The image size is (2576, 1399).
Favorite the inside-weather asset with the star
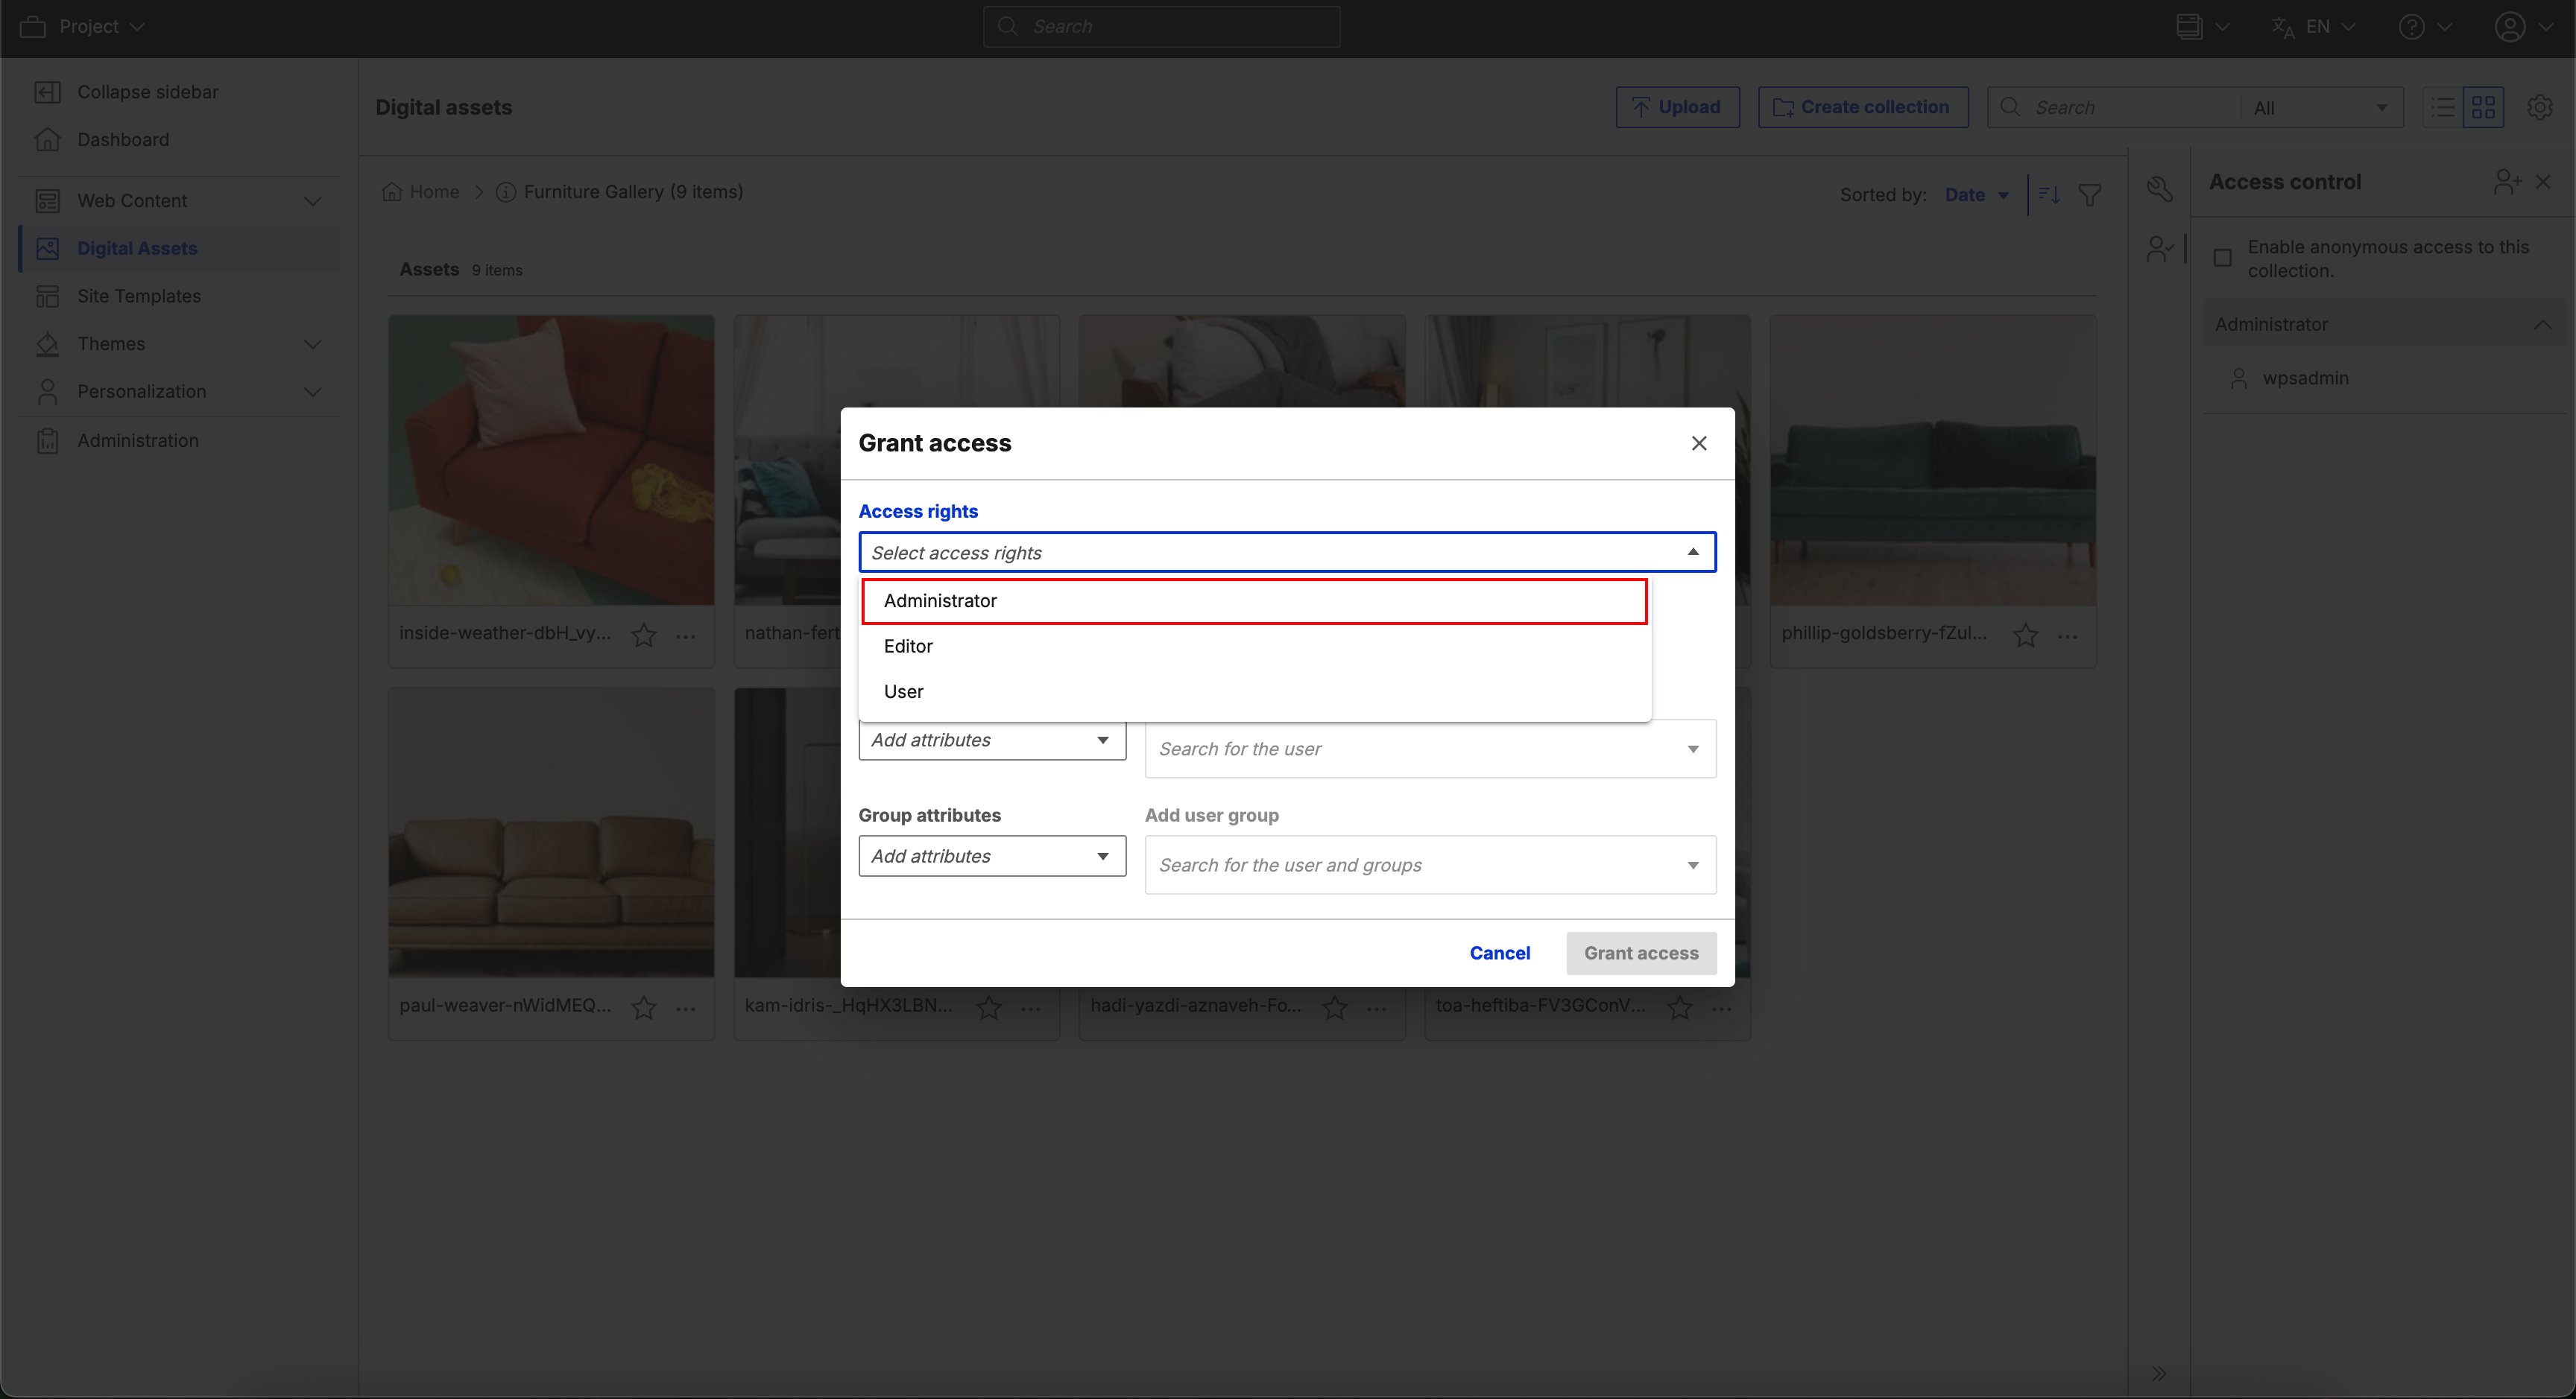[644, 635]
